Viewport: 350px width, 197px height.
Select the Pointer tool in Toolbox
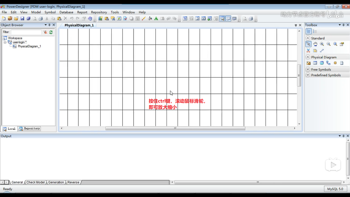click(x=308, y=44)
